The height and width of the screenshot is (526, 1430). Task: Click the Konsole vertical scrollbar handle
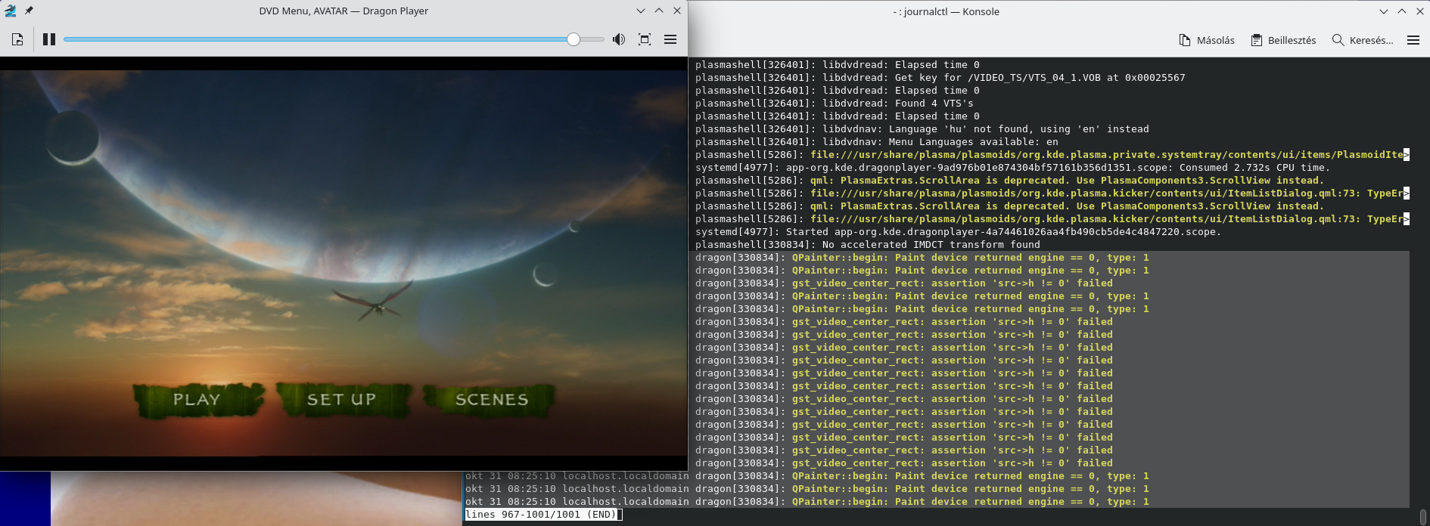point(1423,516)
